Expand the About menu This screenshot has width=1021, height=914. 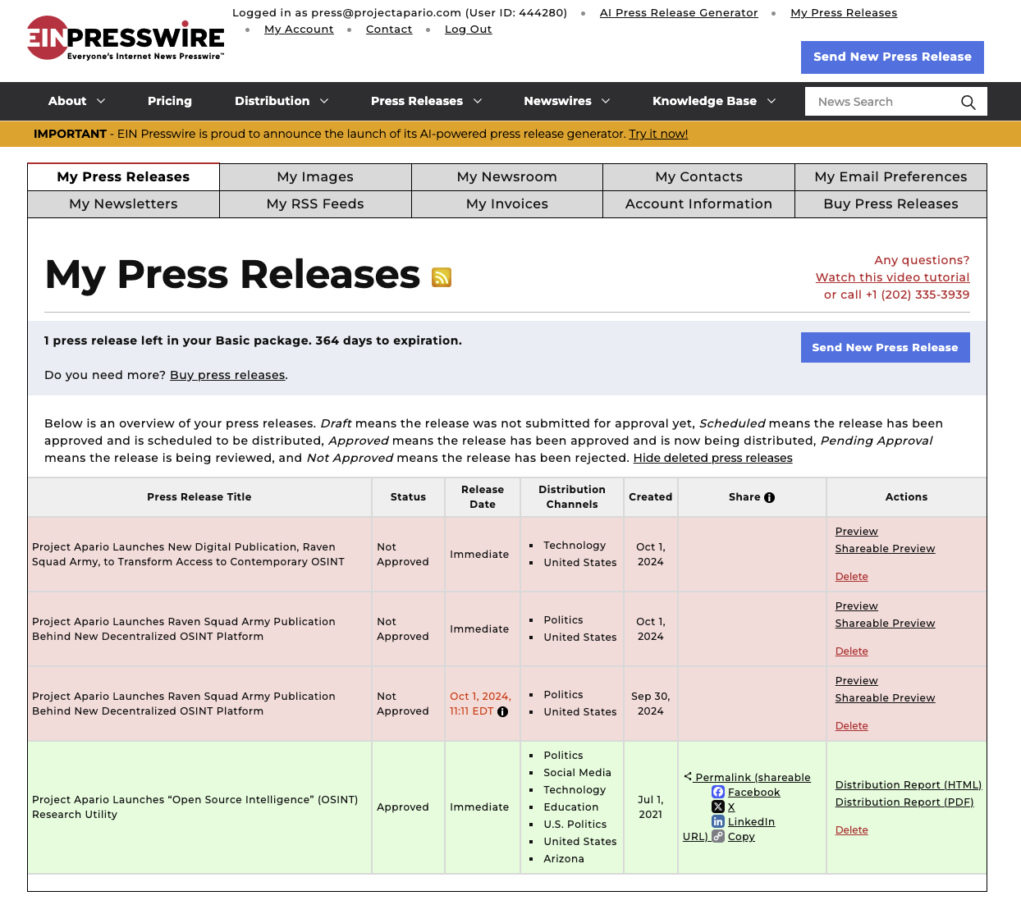point(77,101)
